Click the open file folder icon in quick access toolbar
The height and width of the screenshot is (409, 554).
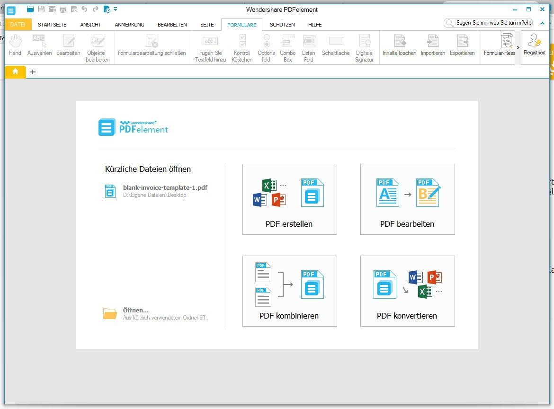[30, 9]
